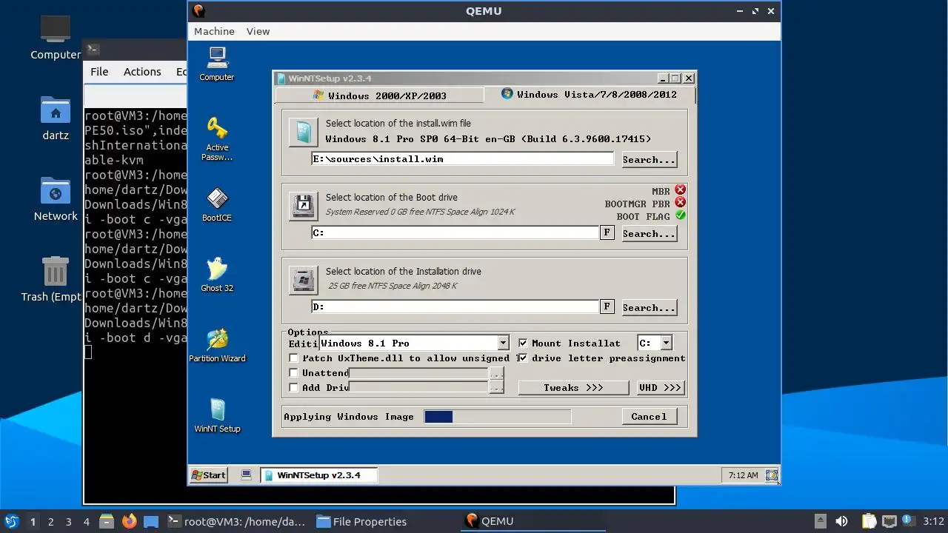948x533 pixels.
Task: Click the Tweaks >>> expander button
Action: (x=573, y=387)
